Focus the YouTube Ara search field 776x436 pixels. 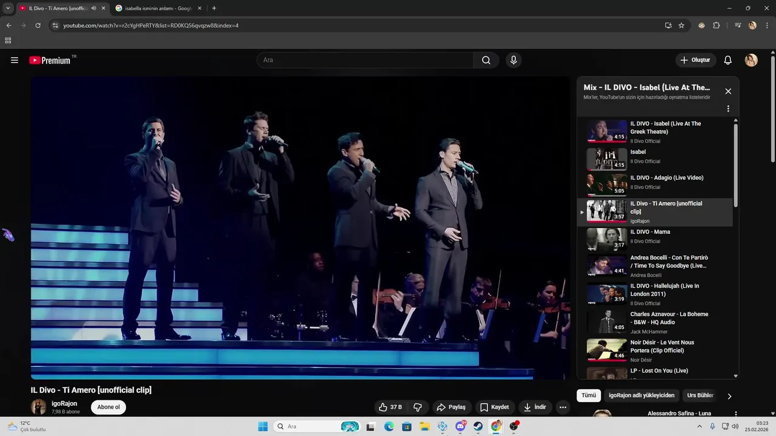[x=365, y=60]
